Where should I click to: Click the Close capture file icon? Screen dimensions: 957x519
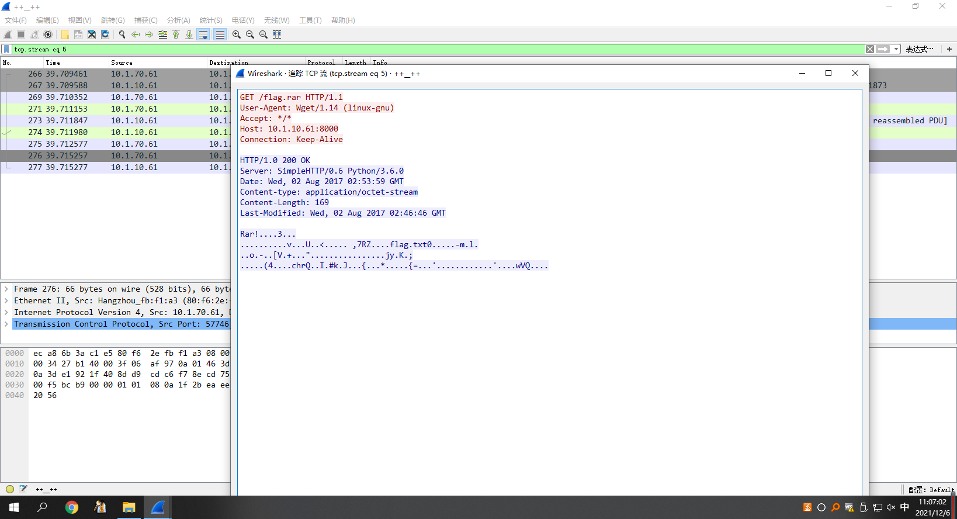(92, 34)
